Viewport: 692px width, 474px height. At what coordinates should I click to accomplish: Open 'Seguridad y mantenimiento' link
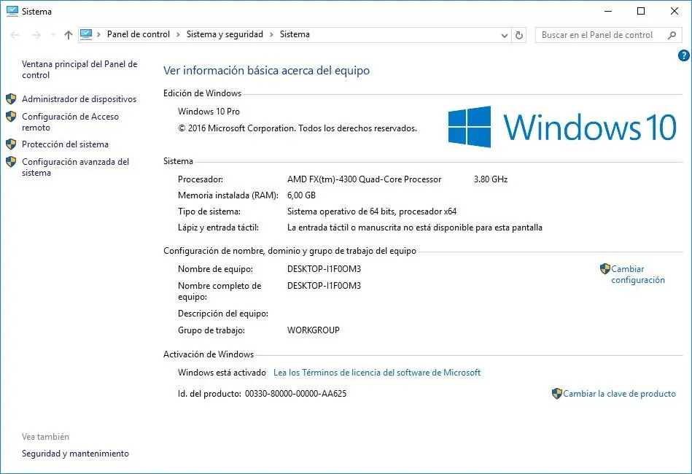tap(75, 454)
